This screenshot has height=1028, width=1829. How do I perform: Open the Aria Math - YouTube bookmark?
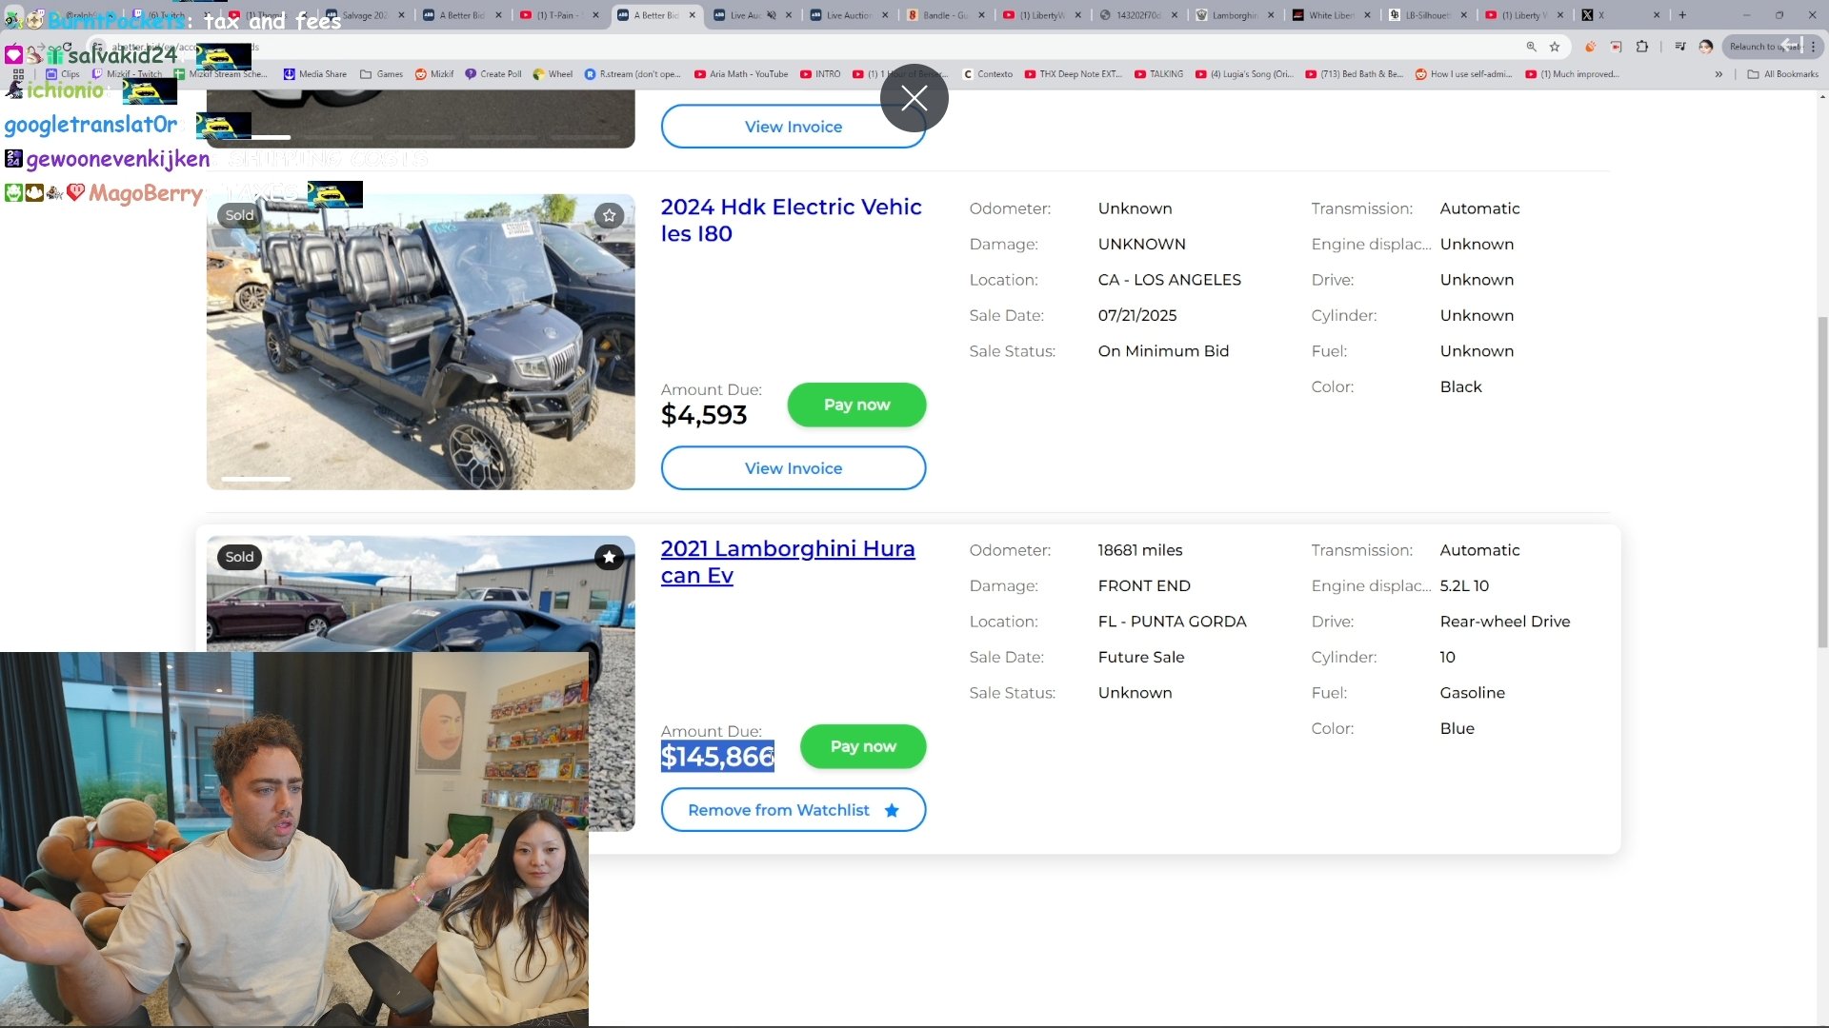pyautogui.click(x=741, y=74)
